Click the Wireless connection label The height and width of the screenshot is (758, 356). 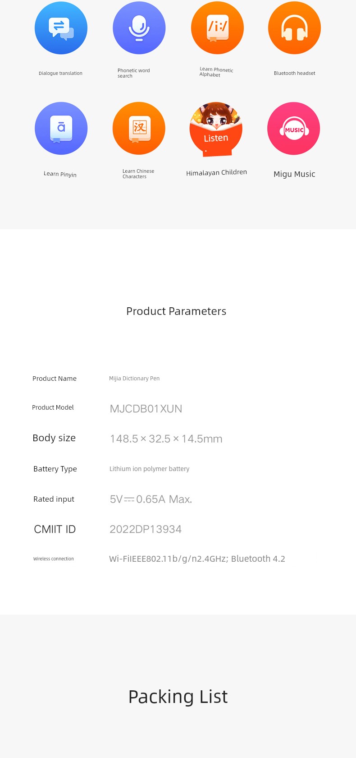54,559
